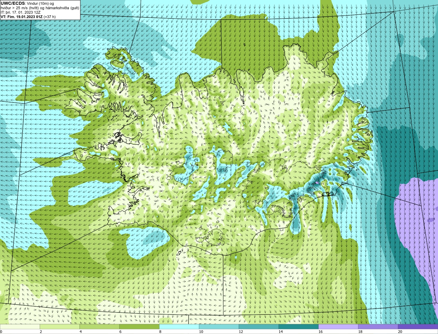Click the legend scale label '18'
438x334 pixels.
pyautogui.click(x=360, y=332)
